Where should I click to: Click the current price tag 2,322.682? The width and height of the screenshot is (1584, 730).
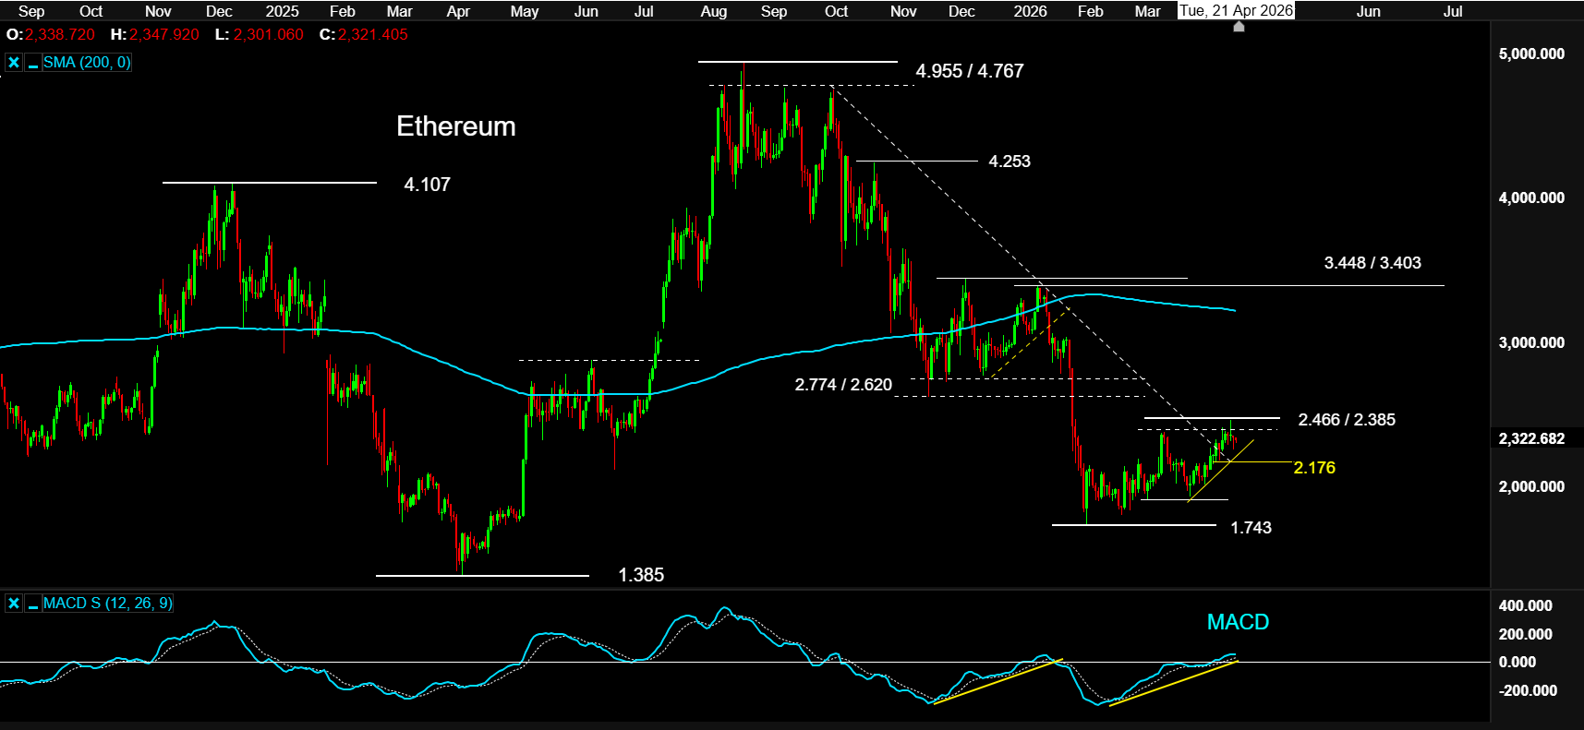click(x=1532, y=438)
